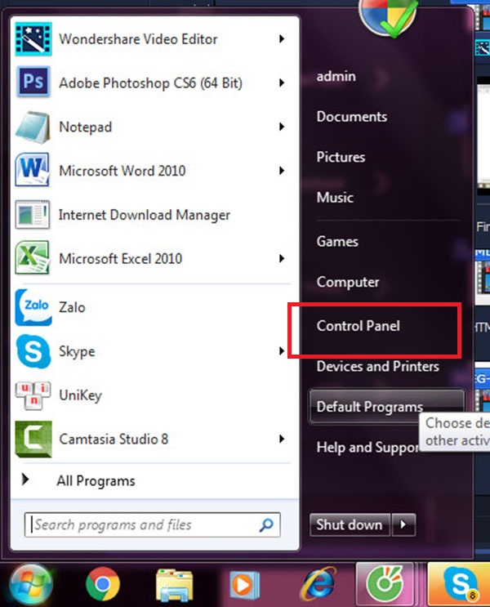Click the Search programs and files box

coord(143,525)
